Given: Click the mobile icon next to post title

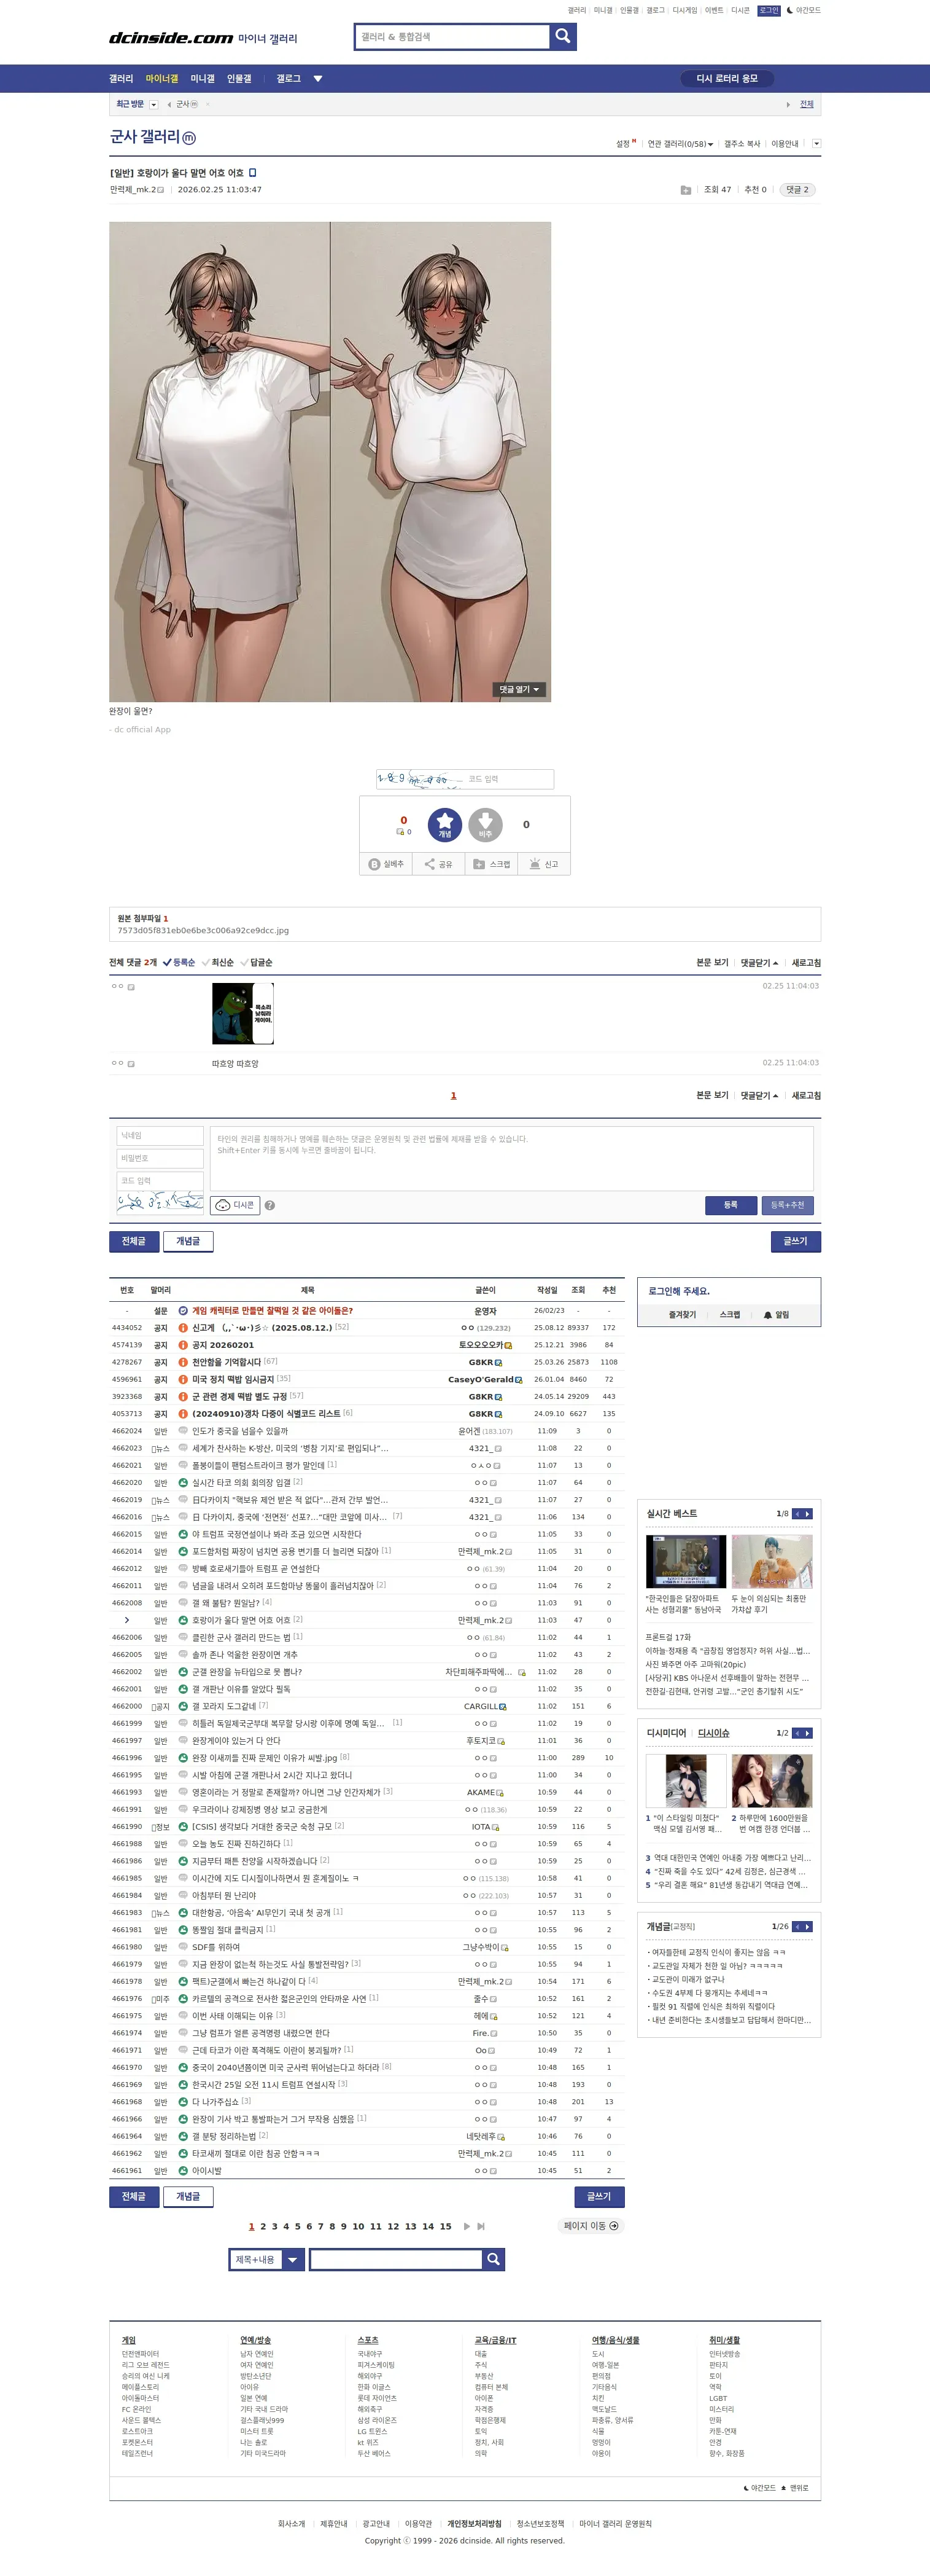Looking at the screenshot, I should [x=253, y=173].
